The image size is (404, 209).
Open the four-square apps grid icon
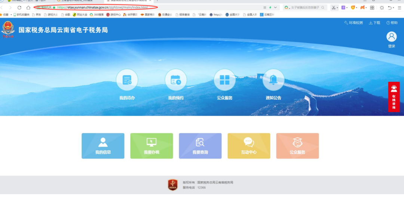coord(372,8)
